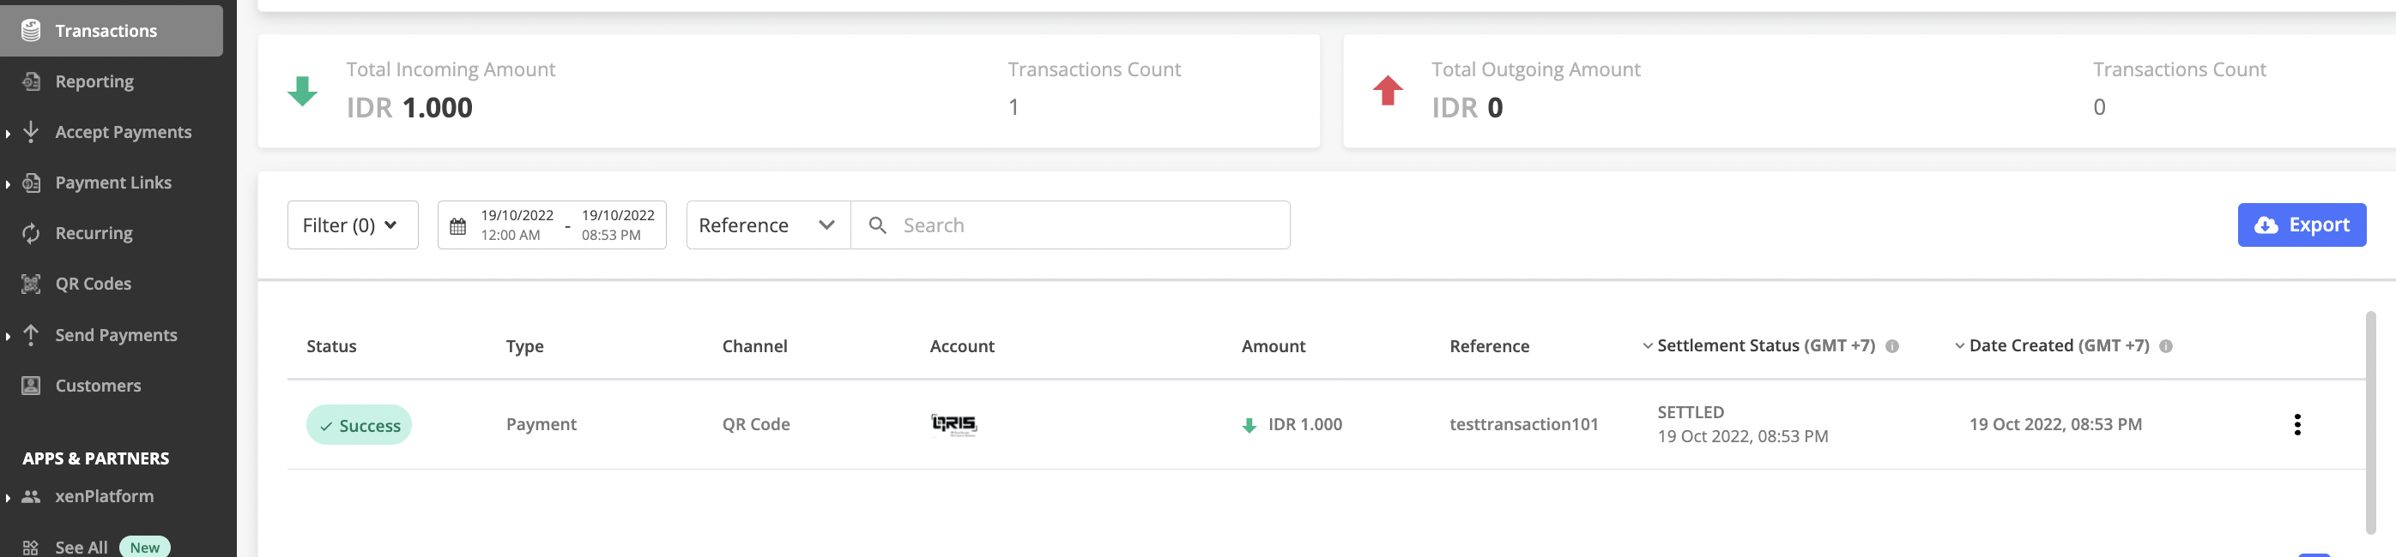Click the Settlement Status info icon
The width and height of the screenshot is (2396, 557).
point(1891,346)
